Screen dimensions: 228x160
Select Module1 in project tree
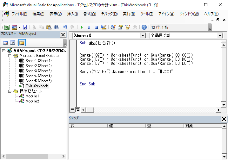coord(32,96)
